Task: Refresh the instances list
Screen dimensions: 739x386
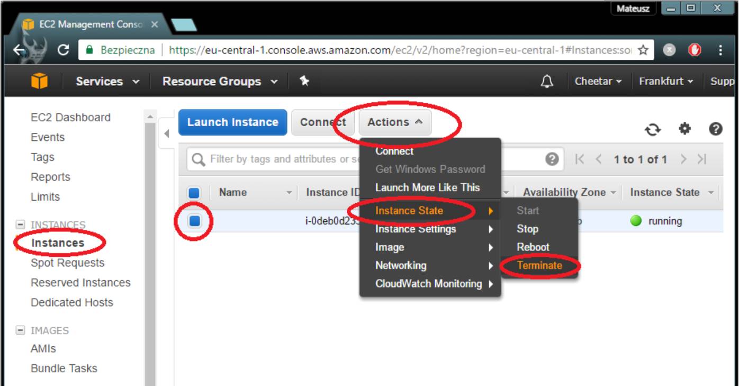Action: coord(653,129)
